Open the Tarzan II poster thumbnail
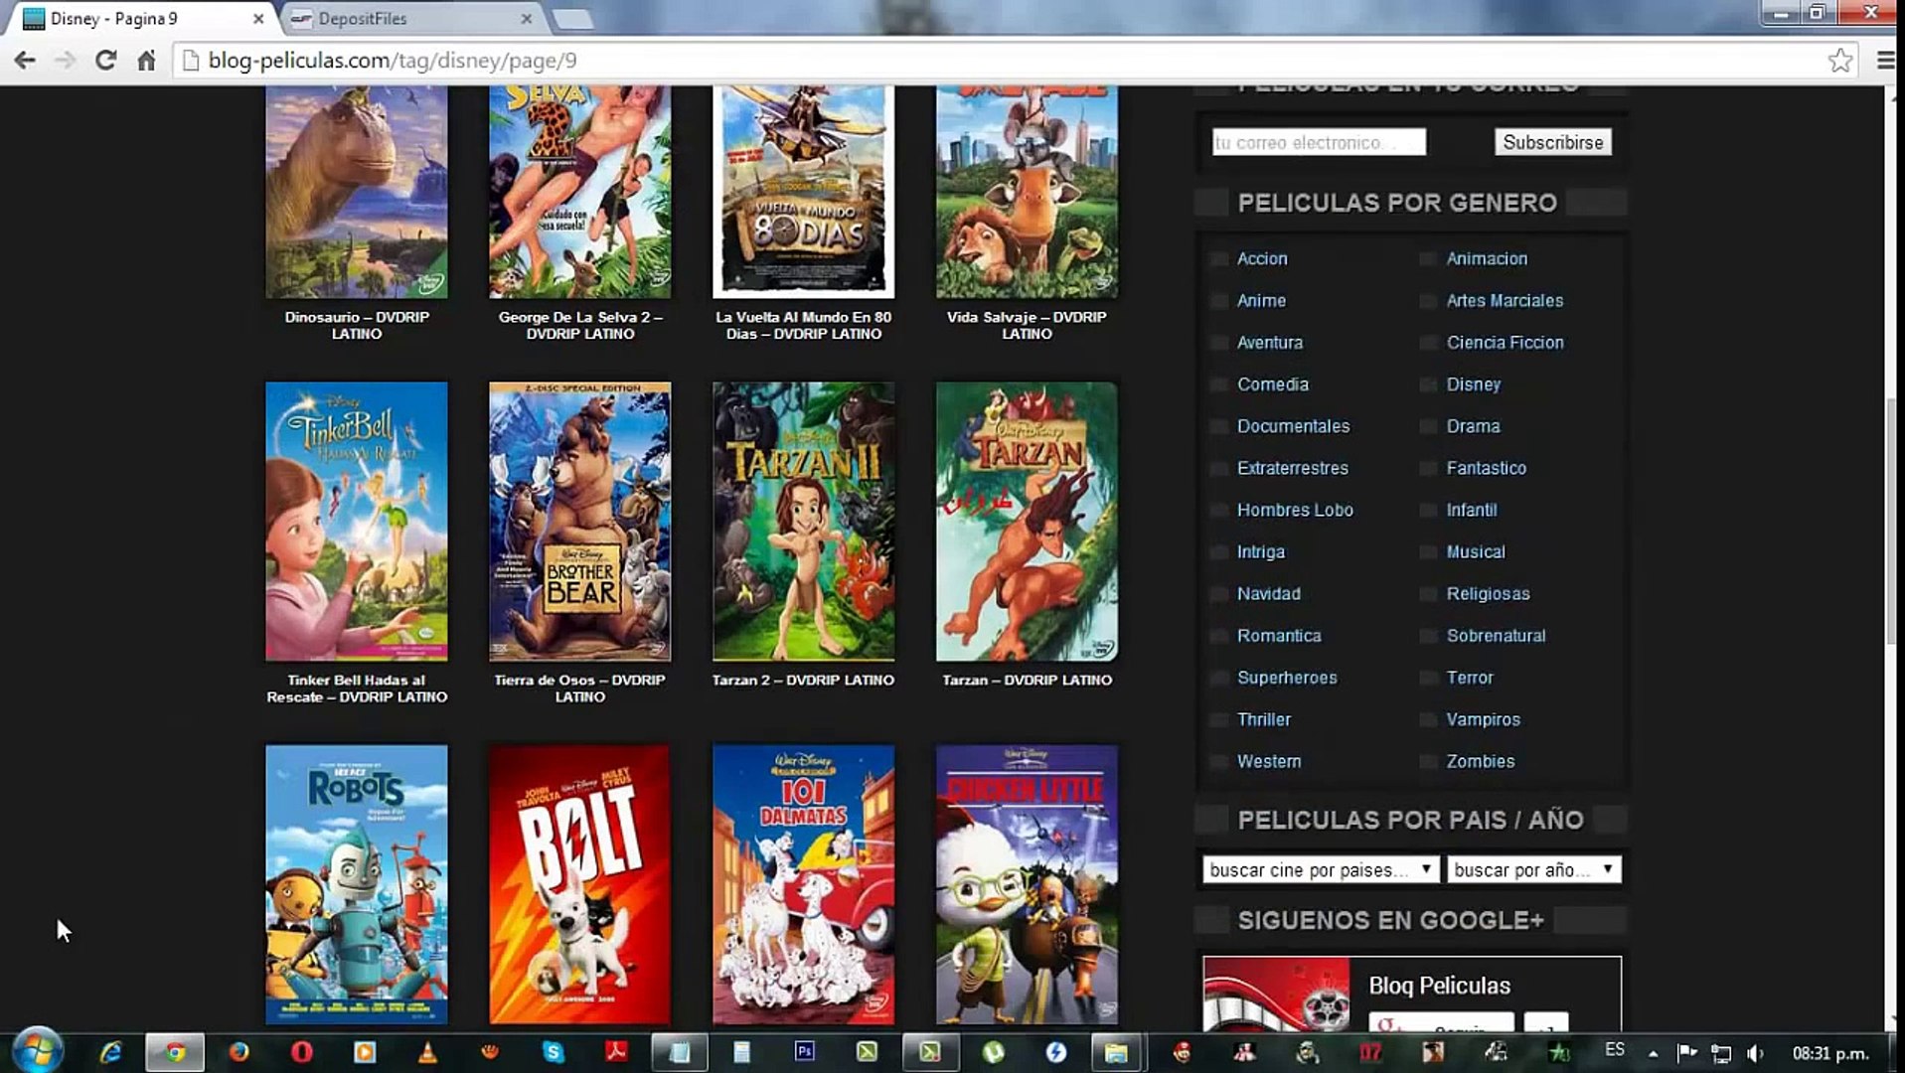 (803, 522)
